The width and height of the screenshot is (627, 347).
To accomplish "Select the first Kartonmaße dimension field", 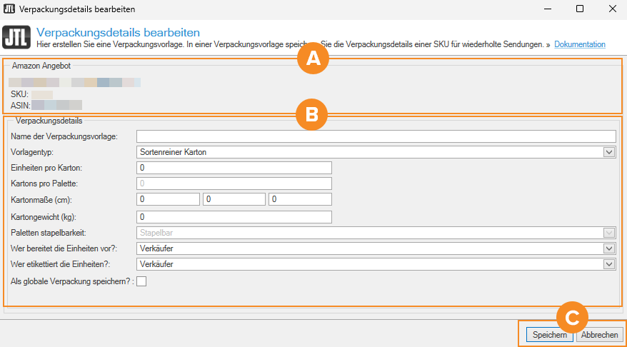I will coord(168,199).
